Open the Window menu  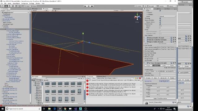38,3
